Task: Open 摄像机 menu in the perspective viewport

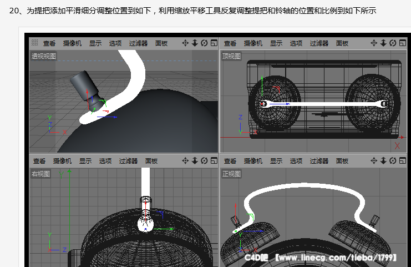Action: 72,43
